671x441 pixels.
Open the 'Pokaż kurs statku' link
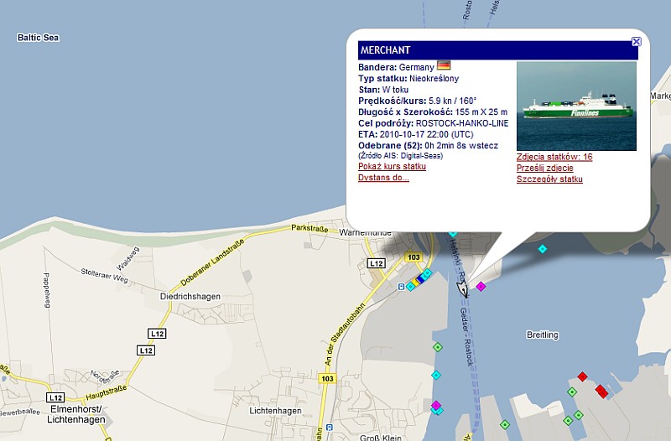click(392, 166)
